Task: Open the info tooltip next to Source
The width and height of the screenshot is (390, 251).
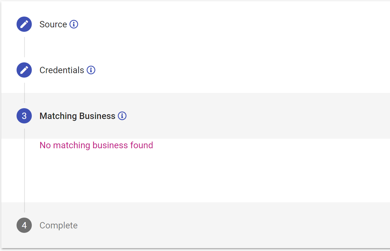Action: [74, 24]
